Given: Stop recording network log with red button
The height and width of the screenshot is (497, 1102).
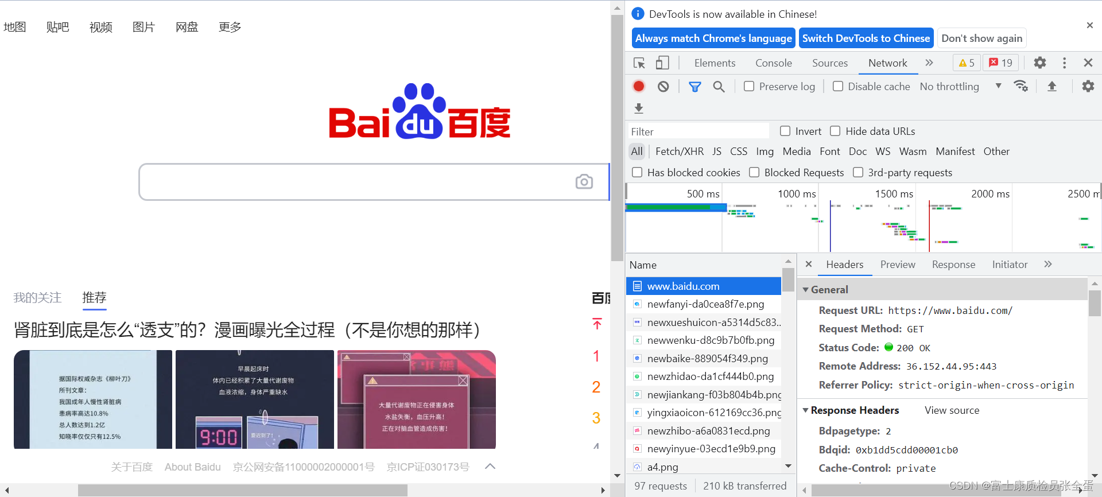Looking at the screenshot, I should click(639, 86).
